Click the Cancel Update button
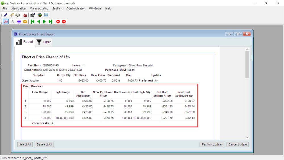Screen dimensions: 284x160 click(x=237, y=144)
